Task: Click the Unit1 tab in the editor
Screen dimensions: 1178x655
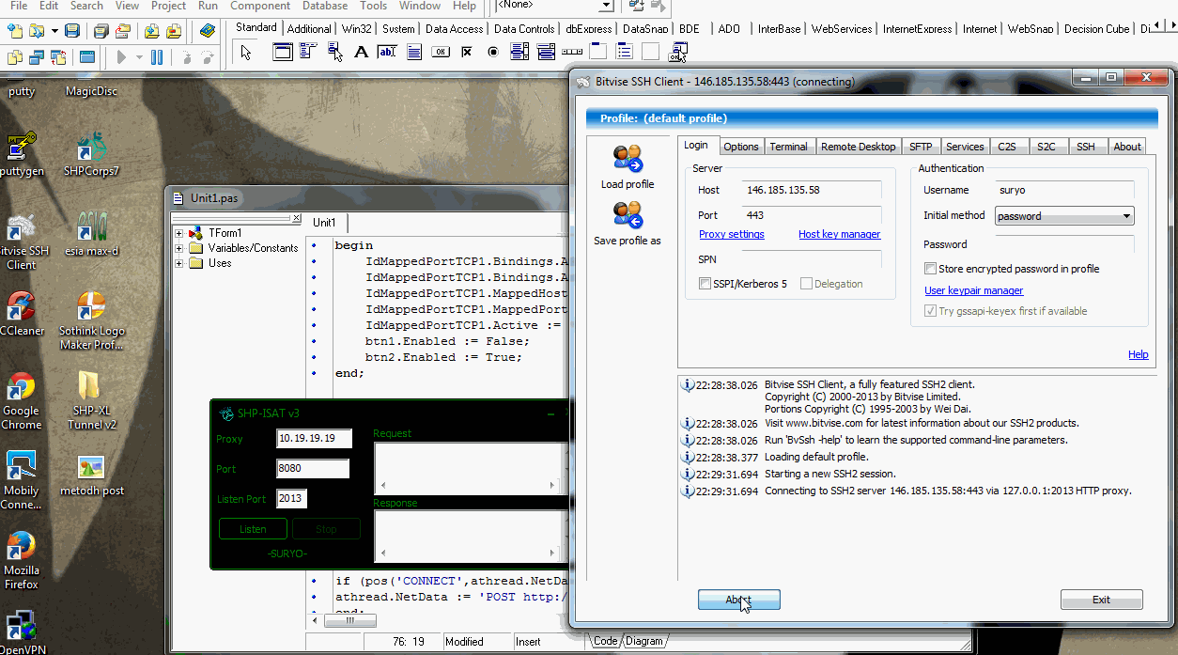Action: pos(325,223)
